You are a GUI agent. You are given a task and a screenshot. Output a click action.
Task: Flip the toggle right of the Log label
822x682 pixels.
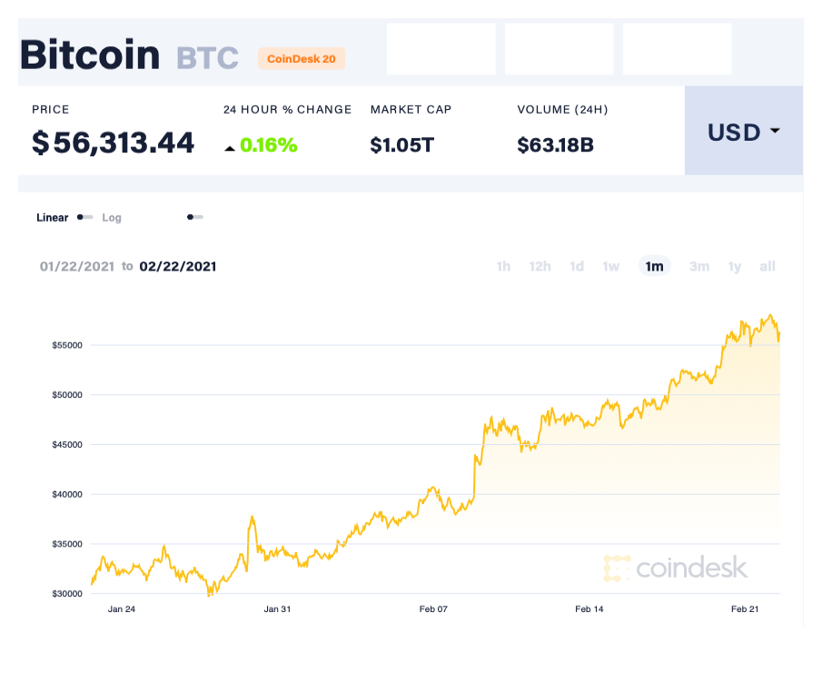(194, 218)
